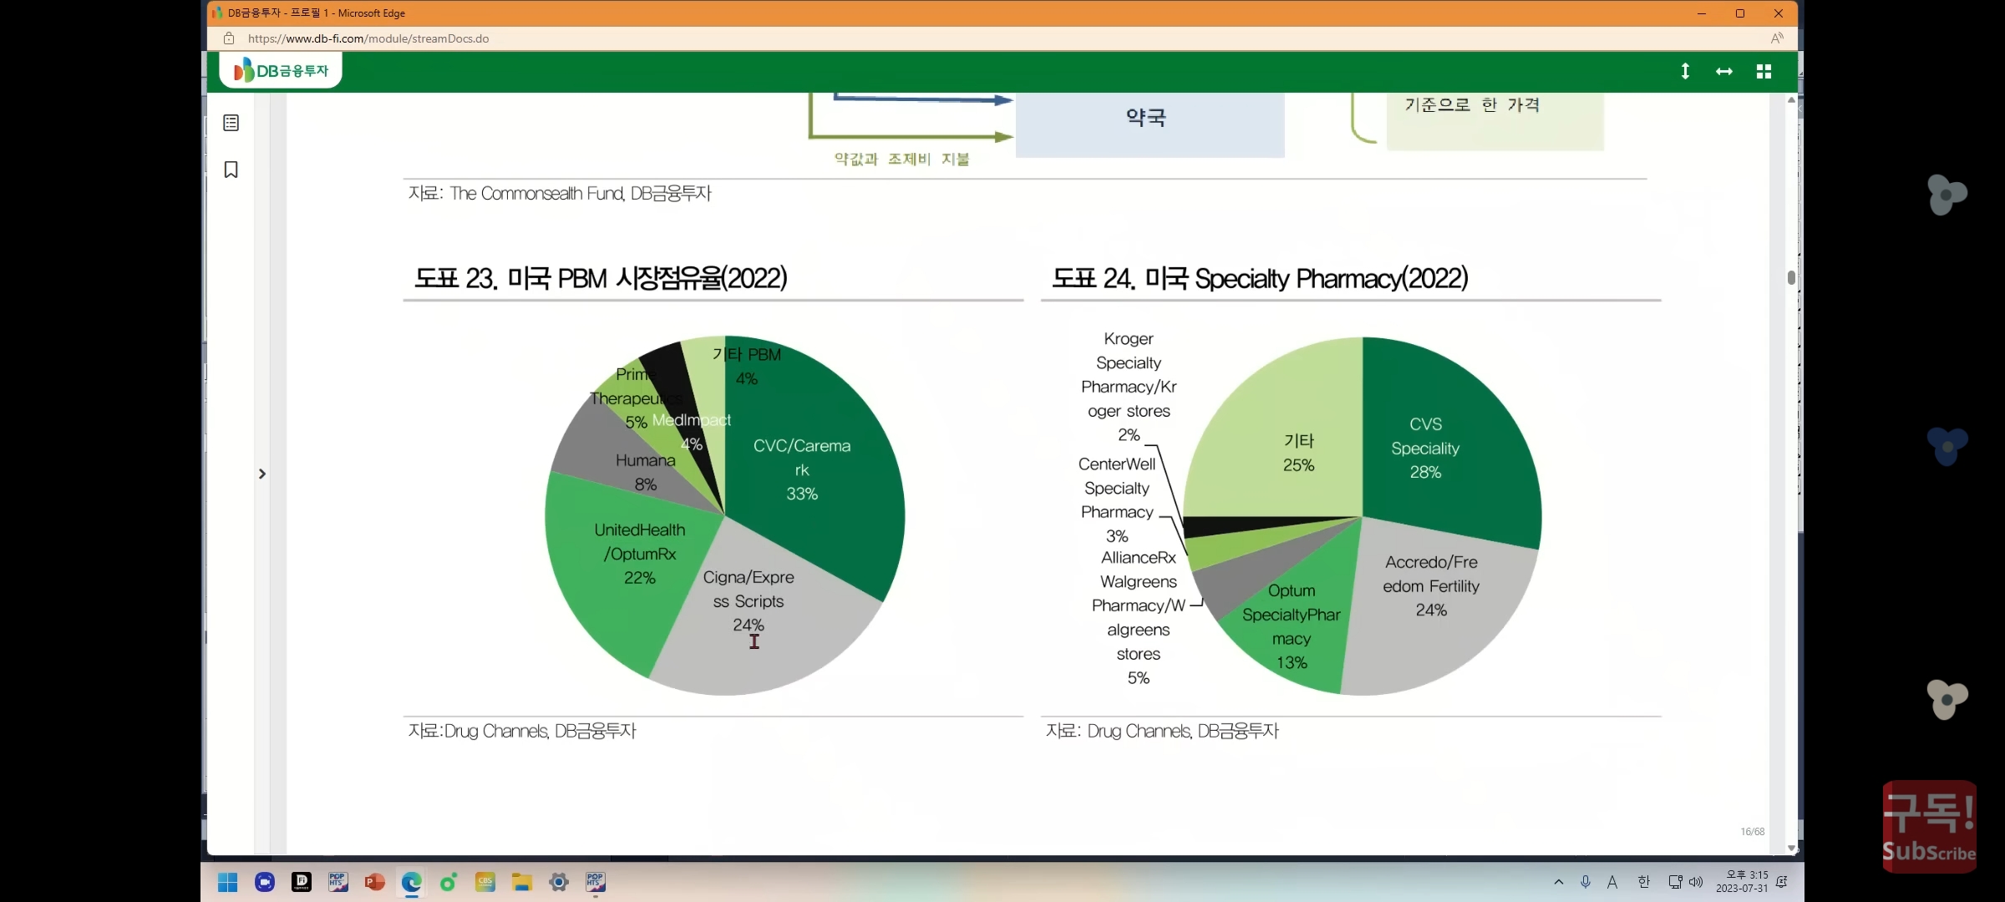Click the UnitedHealth/OptumRx 22% pie label
The height and width of the screenshot is (902, 2005).
click(x=640, y=554)
